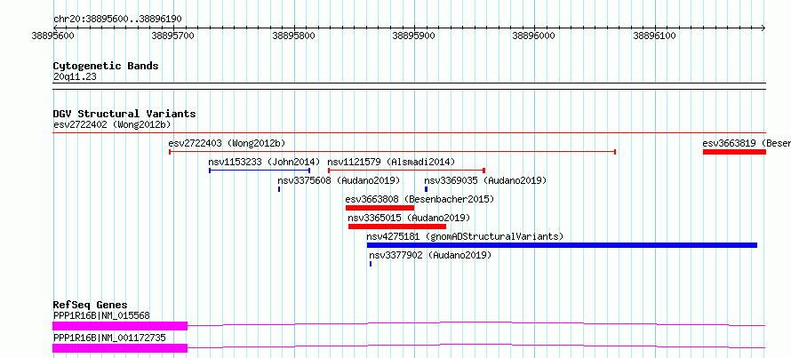The width and height of the screenshot is (791, 358).
Task: Click the PPP1R16B|NM_001172735 magenta exon block
Action: pyautogui.click(x=120, y=348)
